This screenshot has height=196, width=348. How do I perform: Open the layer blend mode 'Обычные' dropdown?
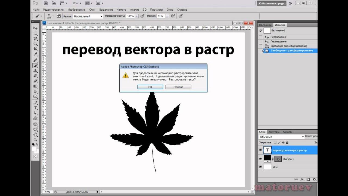point(281,137)
